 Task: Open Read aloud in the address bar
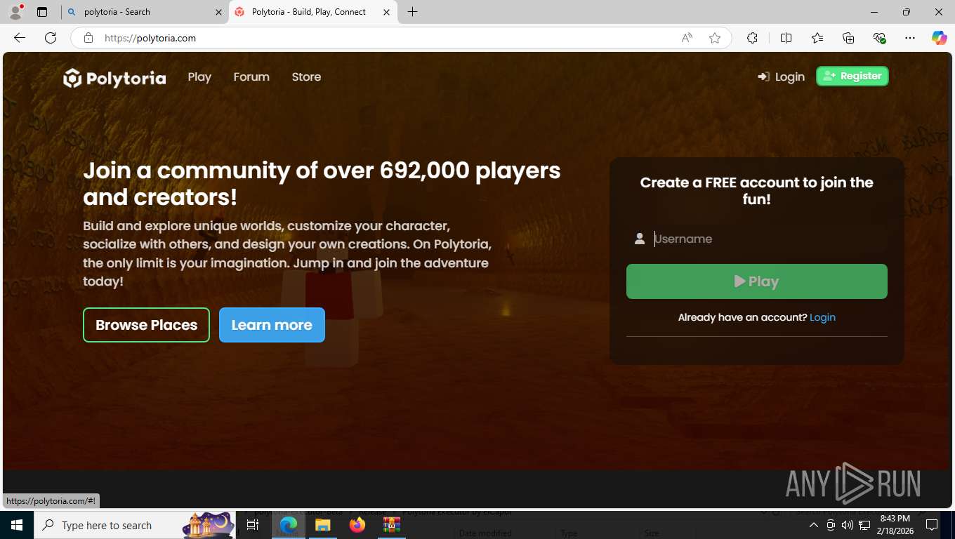(x=687, y=38)
